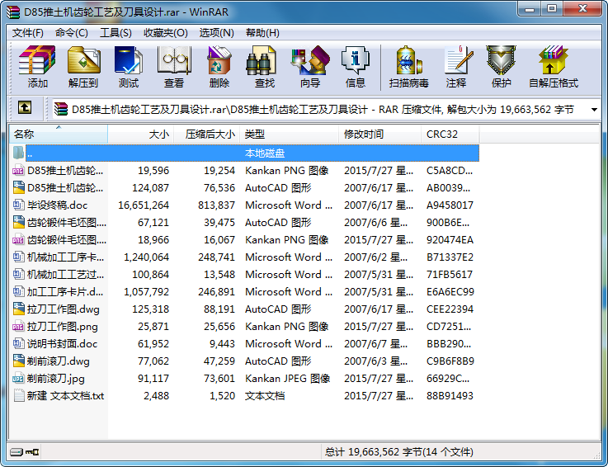
Task: Select the parent folder '..' icon
Action: click(18, 153)
